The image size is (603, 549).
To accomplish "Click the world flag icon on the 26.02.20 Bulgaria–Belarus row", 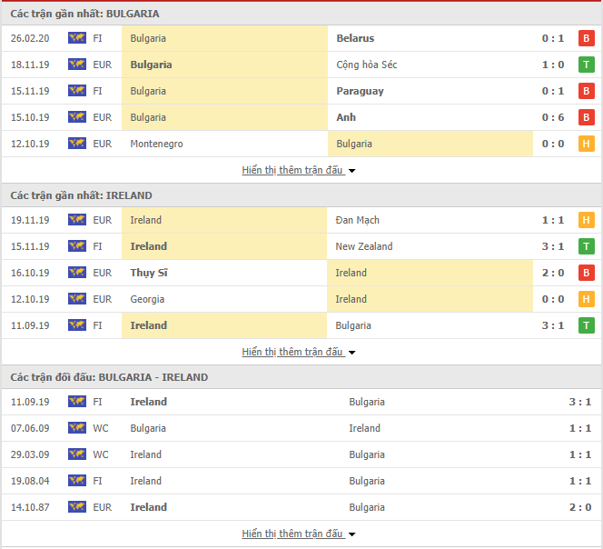I will pyautogui.click(x=77, y=38).
